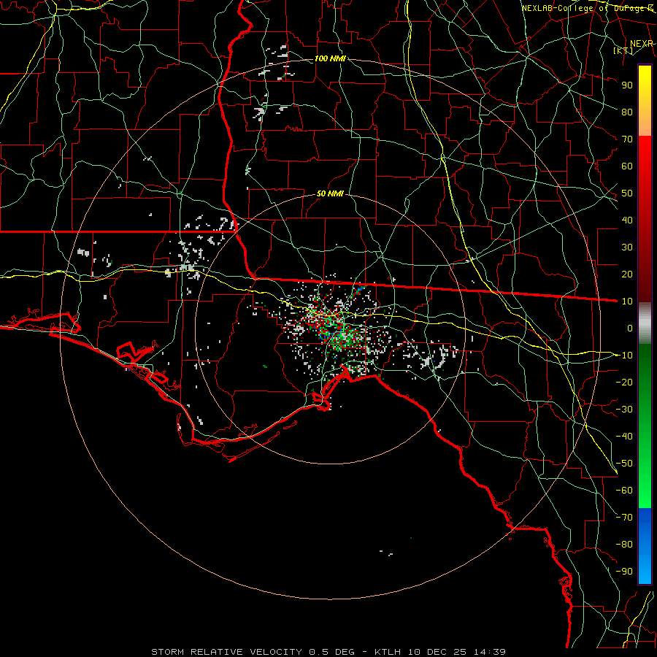Click the -10 value on velocity scale
Viewport: 657px width, 657px height.
[x=624, y=356]
